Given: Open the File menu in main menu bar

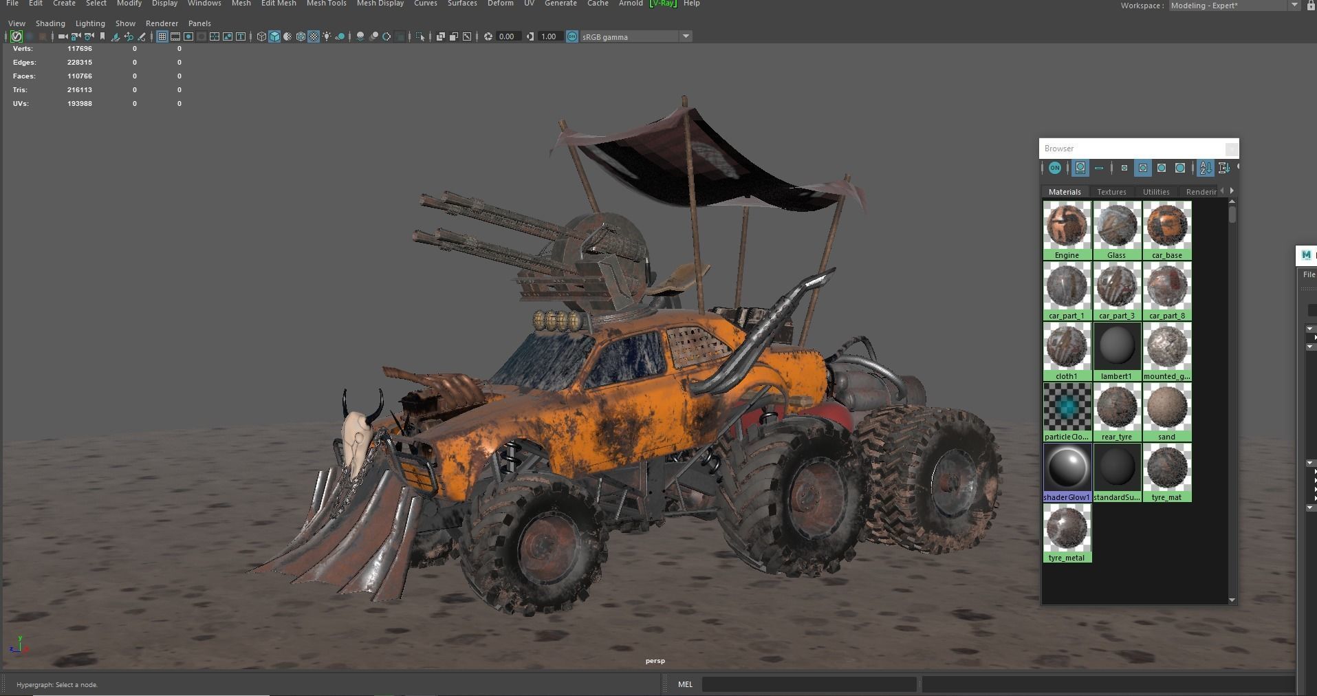Looking at the screenshot, I should 12,3.
